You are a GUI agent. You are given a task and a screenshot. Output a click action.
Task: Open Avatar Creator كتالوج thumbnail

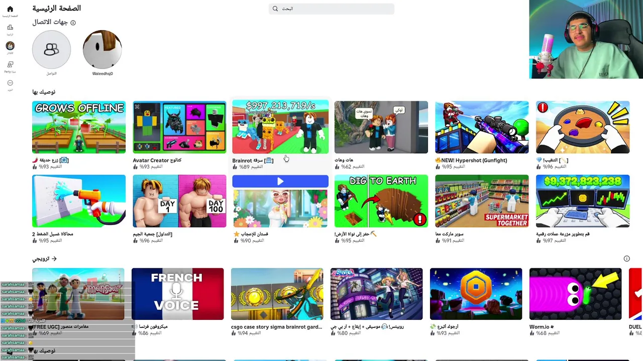(x=179, y=127)
